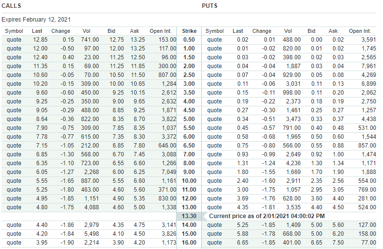This screenshot has width=383, height=249.
Task: Open the put quote link for strike 3.00
Action: tap(215, 83)
